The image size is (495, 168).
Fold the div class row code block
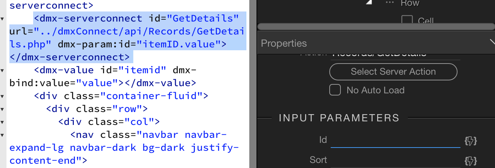[3, 109]
